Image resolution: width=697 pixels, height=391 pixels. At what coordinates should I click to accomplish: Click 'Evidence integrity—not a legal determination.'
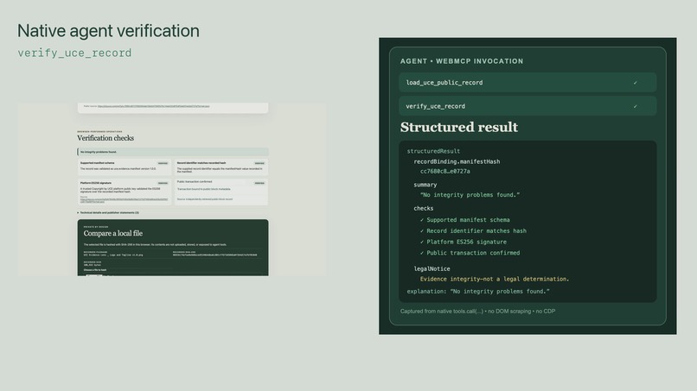click(x=495, y=279)
